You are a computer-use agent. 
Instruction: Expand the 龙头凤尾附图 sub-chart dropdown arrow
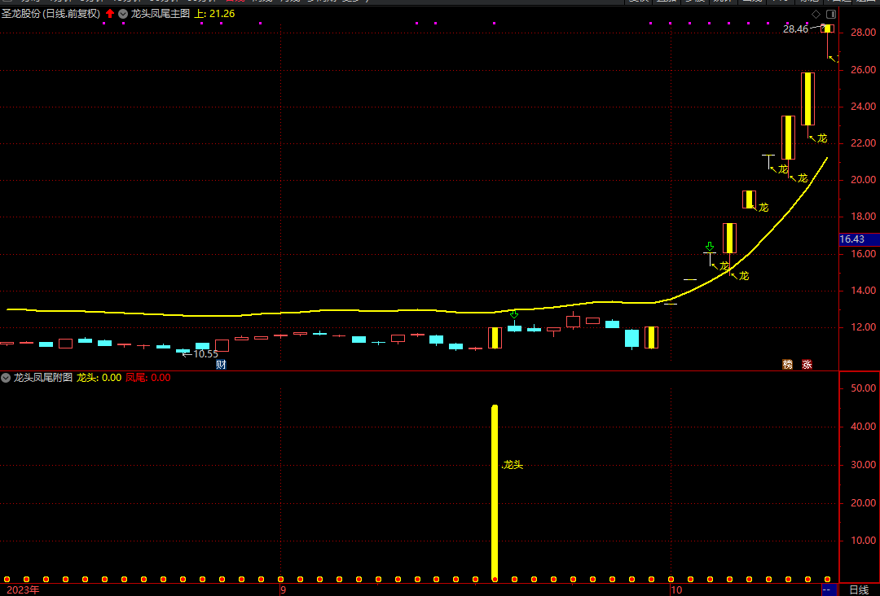[7, 378]
